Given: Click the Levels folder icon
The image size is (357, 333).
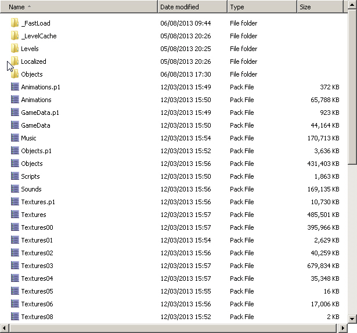Looking at the screenshot, I should click(15, 49).
